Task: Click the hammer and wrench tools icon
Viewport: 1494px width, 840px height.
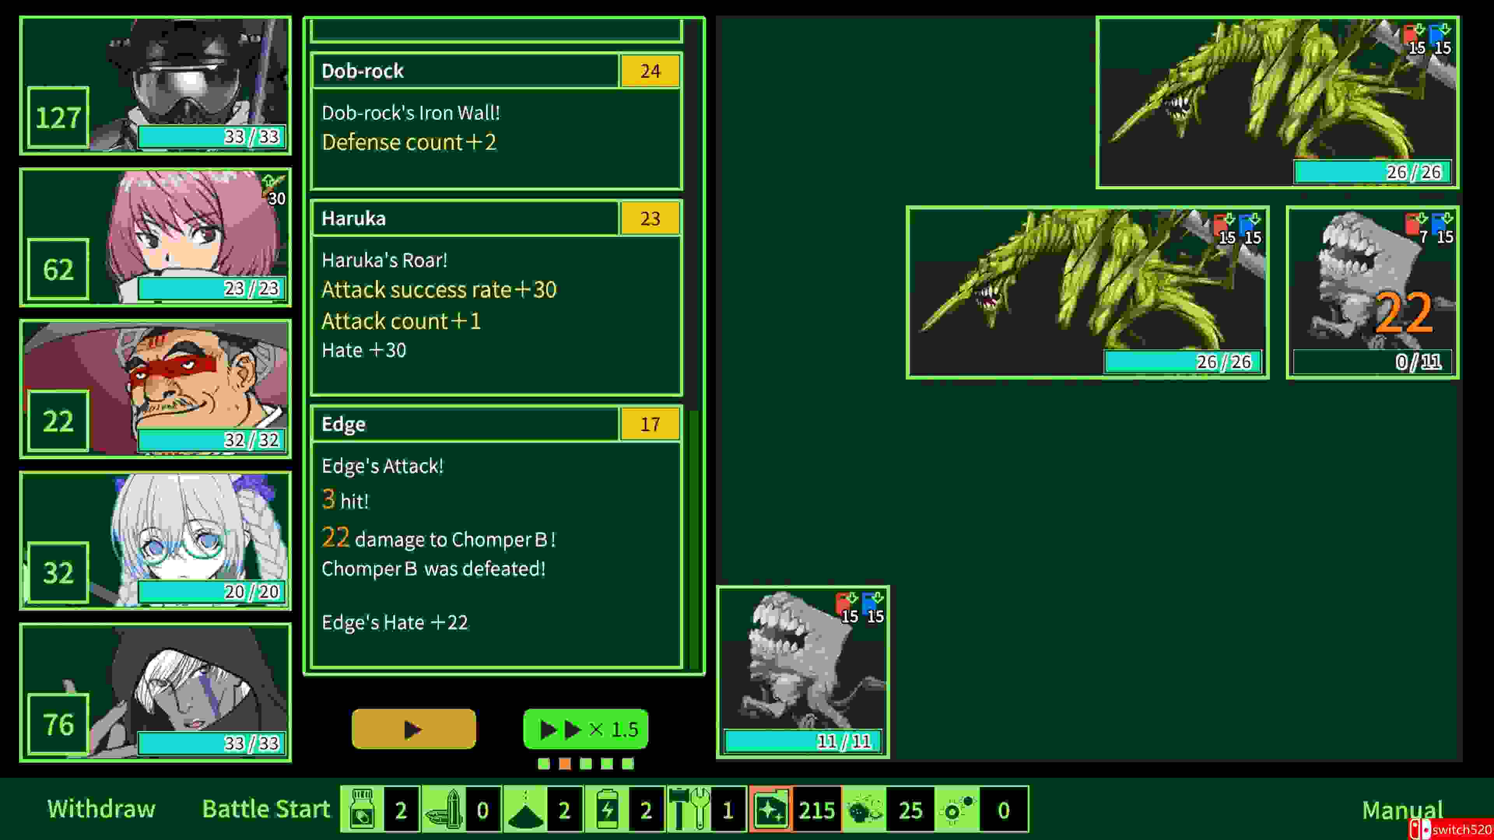Action: [689, 809]
